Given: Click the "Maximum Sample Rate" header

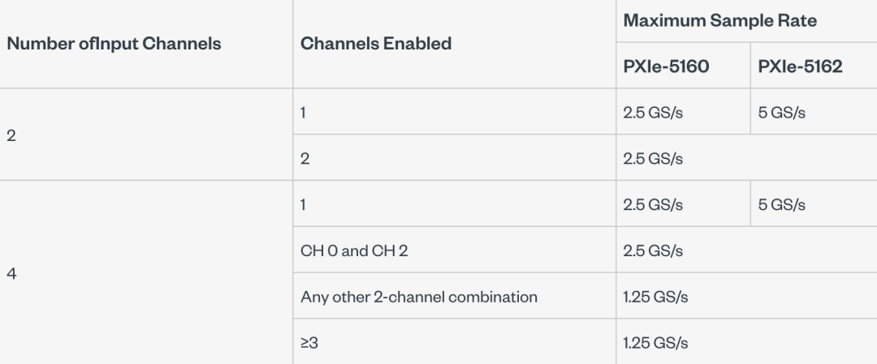Looking at the screenshot, I should point(719,20).
